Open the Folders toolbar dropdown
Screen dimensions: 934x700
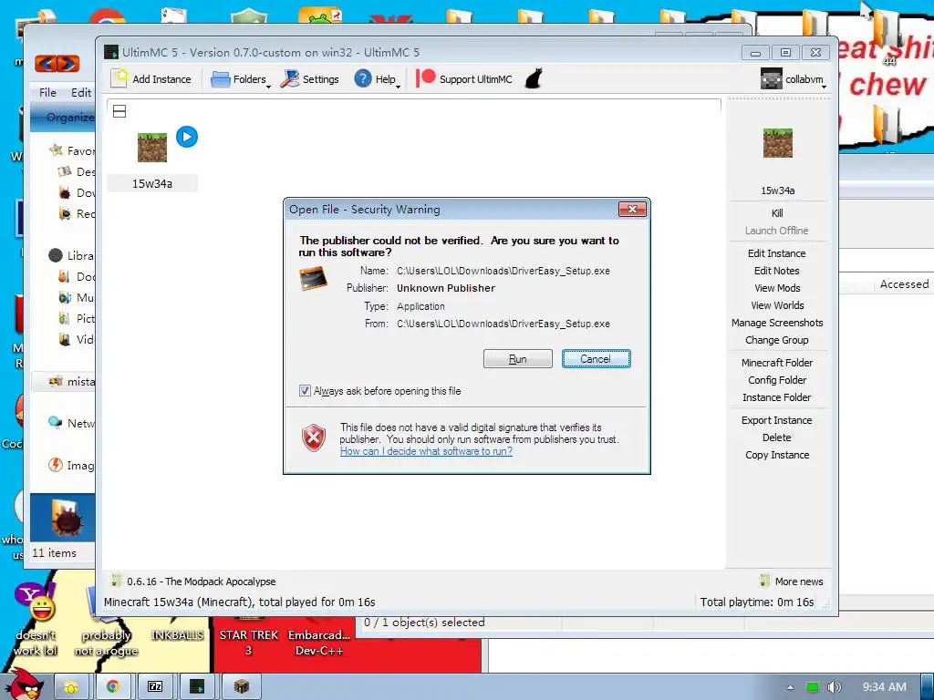[x=241, y=79]
